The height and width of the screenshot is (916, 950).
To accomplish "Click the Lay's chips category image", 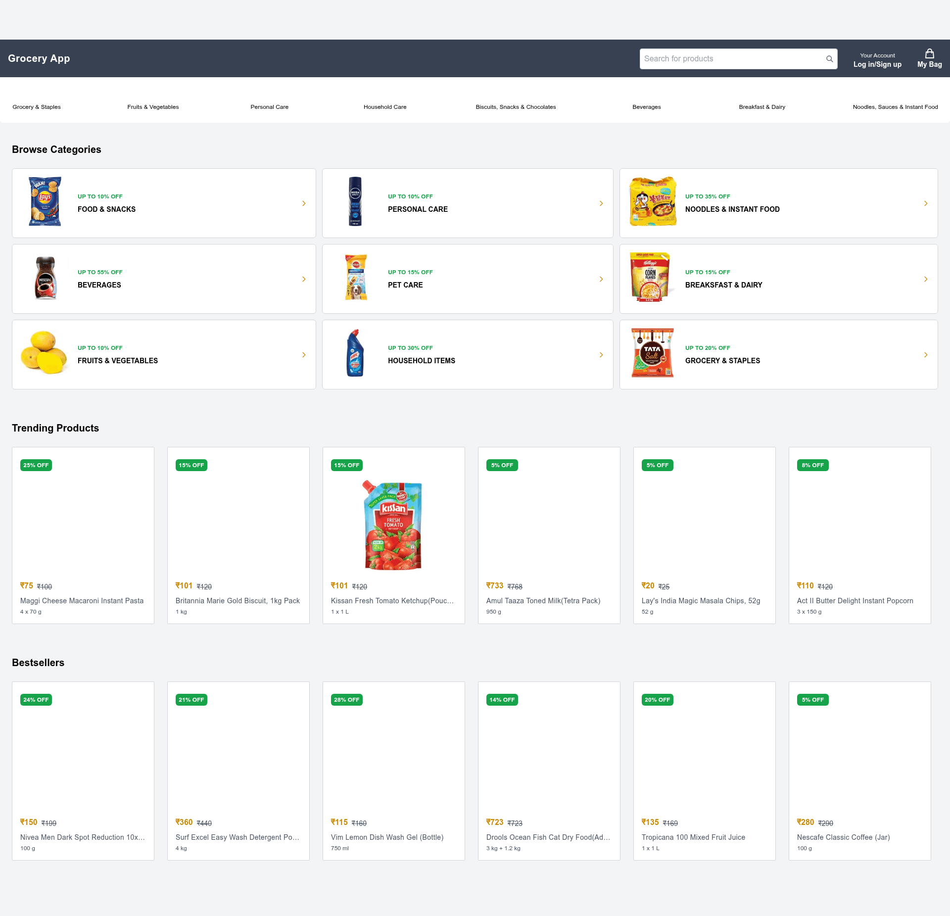I will coord(45,201).
